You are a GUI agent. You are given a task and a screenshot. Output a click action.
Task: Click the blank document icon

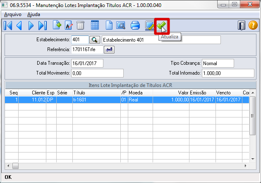pyautogui.click(x=109, y=26)
